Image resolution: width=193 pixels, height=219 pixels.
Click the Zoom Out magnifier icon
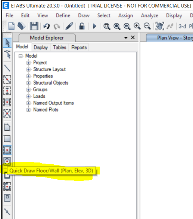pos(147,26)
